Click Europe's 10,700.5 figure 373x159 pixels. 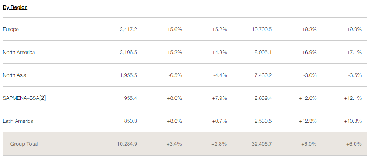coord(262,29)
